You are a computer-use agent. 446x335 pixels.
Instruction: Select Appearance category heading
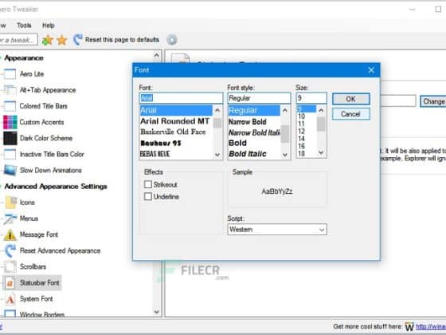[x=24, y=58]
